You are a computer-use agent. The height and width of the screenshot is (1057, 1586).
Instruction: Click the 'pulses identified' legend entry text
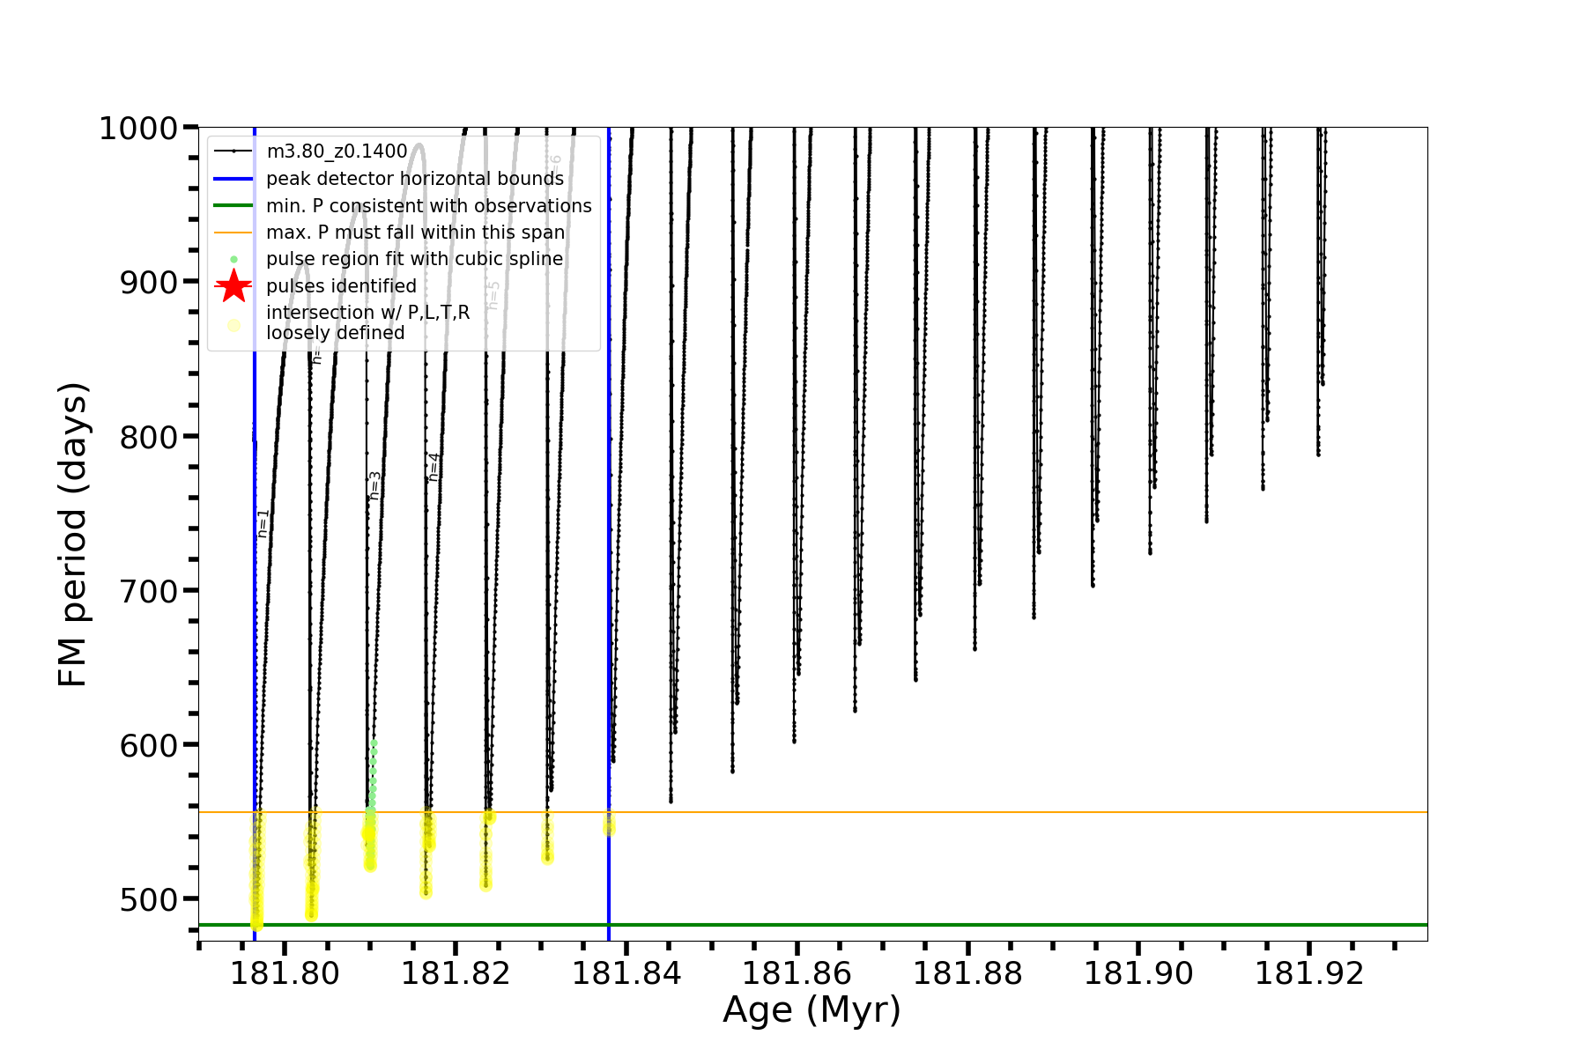point(341,286)
